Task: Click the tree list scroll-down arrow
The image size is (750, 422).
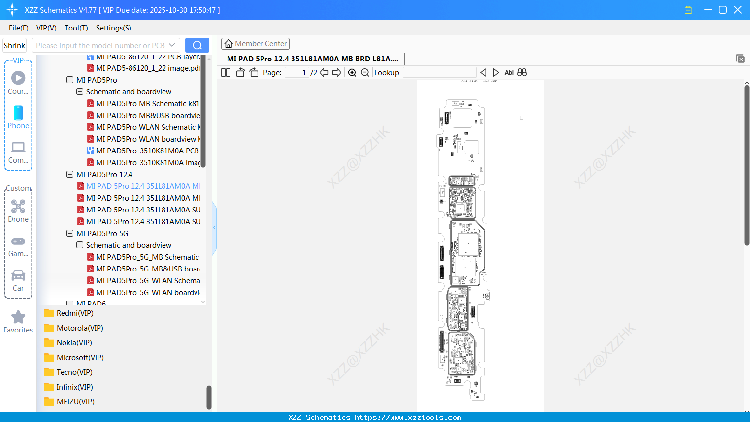Action: (203, 301)
